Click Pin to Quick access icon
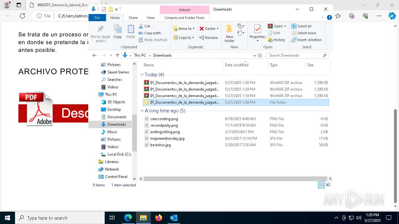The image size is (399, 224). [100, 29]
